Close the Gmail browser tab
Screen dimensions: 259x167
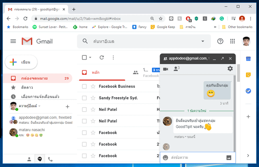[64, 9]
